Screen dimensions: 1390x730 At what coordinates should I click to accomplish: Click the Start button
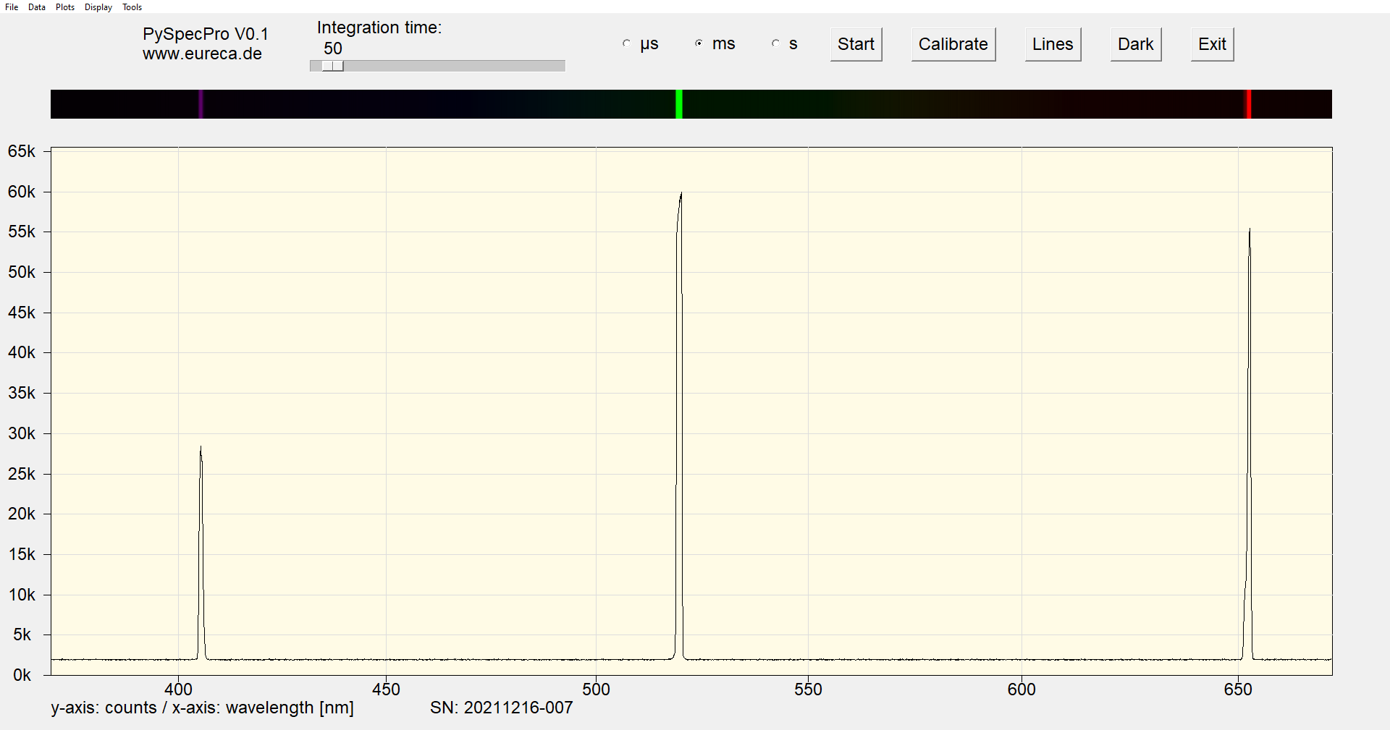(856, 44)
